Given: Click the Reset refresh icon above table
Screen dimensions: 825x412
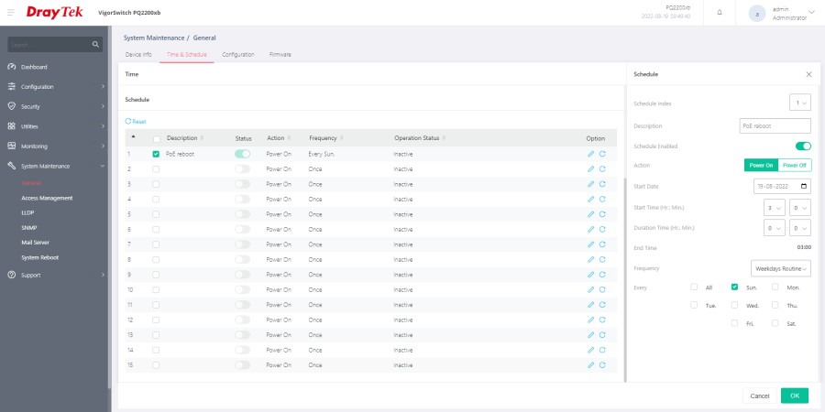Looking at the screenshot, I should coord(127,122).
